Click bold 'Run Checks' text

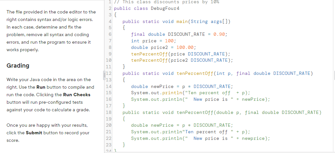[77, 95]
